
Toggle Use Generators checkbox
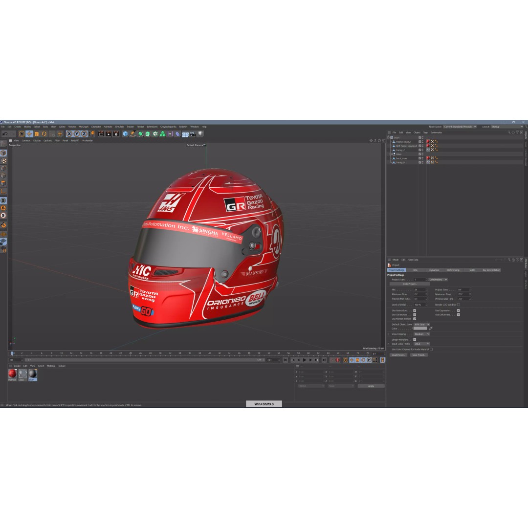pyautogui.click(x=415, y=314)
